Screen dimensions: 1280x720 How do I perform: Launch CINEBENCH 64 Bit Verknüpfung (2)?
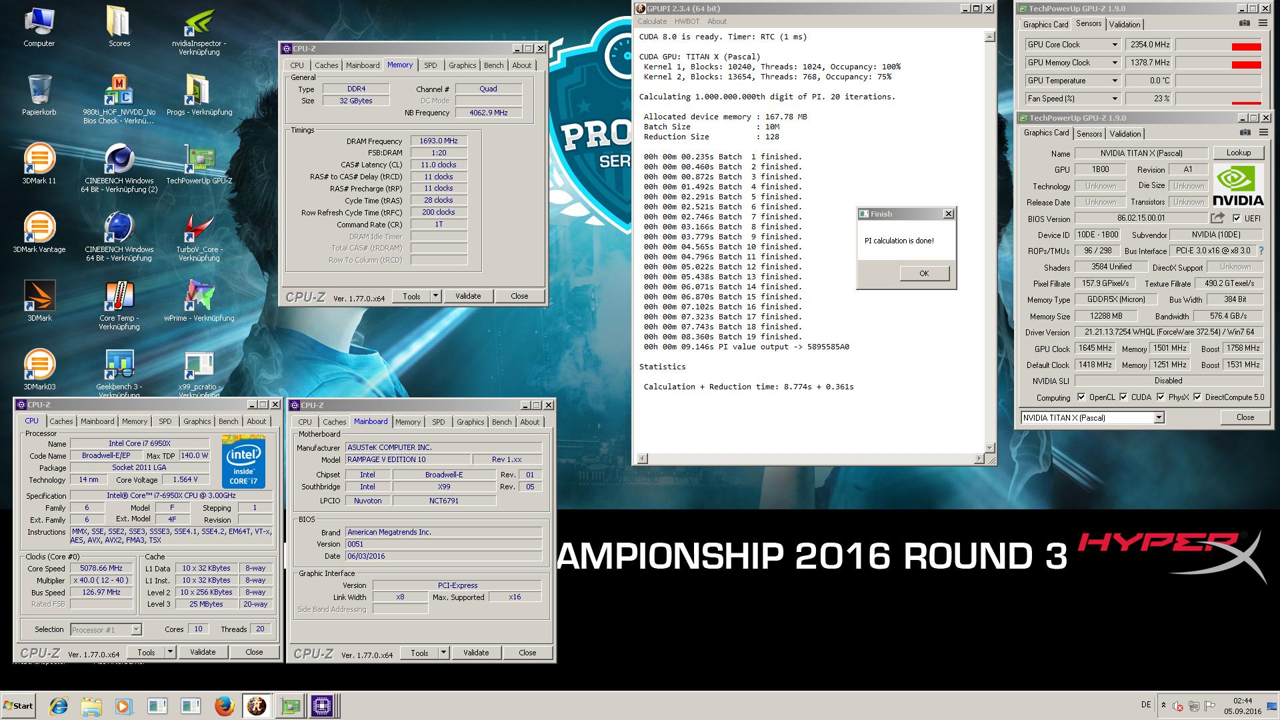pos(119,168)
